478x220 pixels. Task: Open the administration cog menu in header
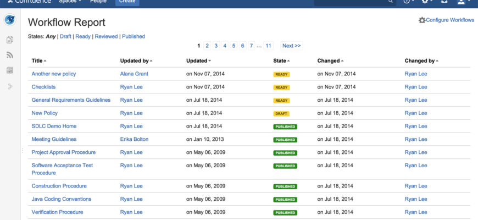[425, 2]
